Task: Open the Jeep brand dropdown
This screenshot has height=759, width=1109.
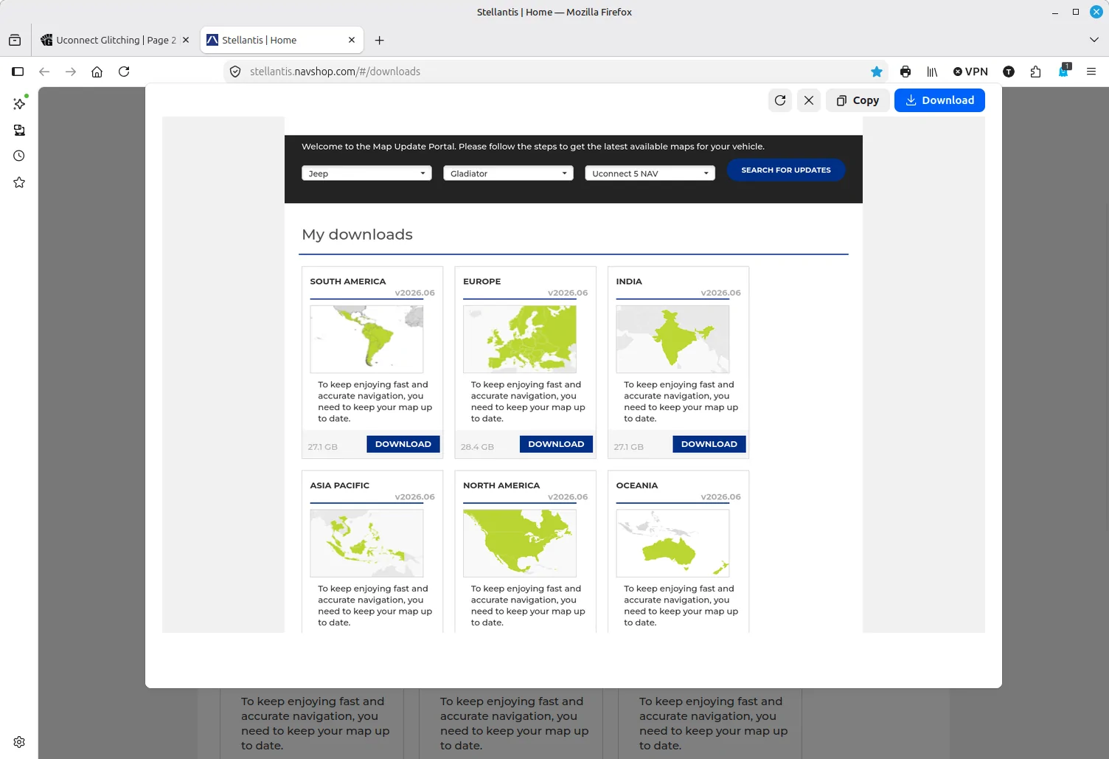Action: click(x=366, y=173)
